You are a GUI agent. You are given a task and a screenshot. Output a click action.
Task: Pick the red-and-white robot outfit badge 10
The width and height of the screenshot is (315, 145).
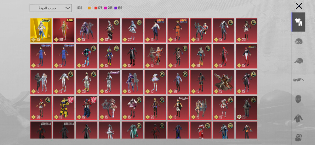coord(201,130)
